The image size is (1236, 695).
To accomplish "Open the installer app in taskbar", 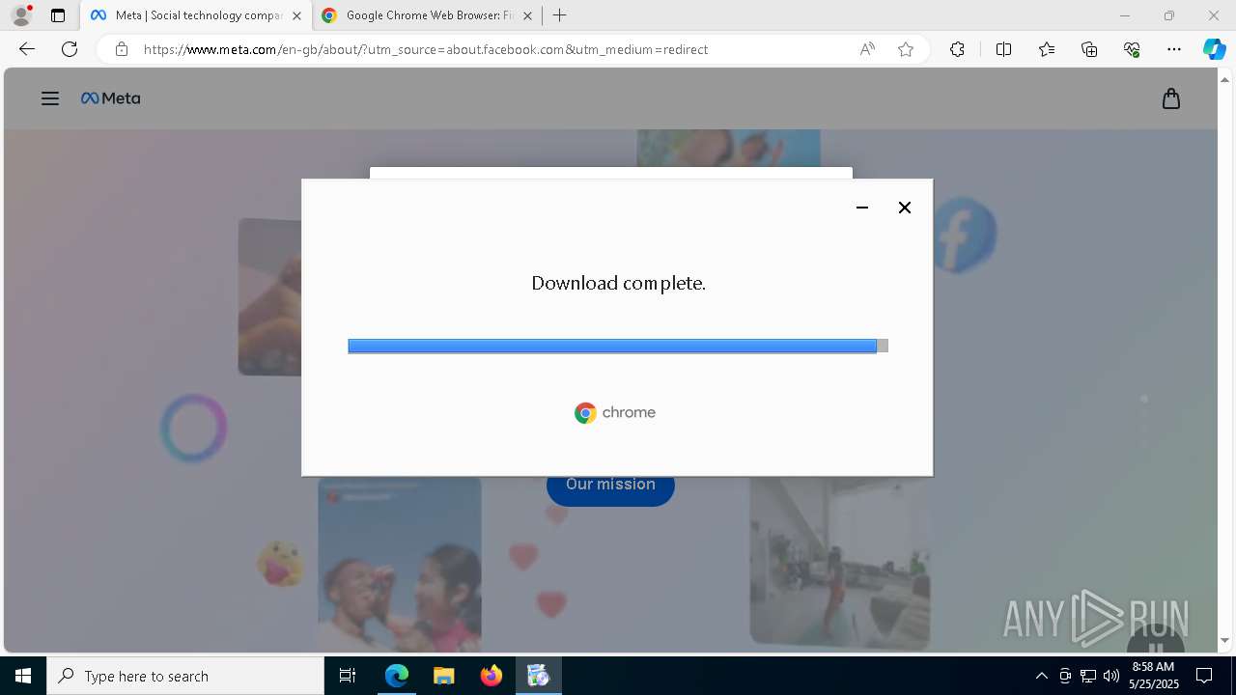I will point(539,676).
